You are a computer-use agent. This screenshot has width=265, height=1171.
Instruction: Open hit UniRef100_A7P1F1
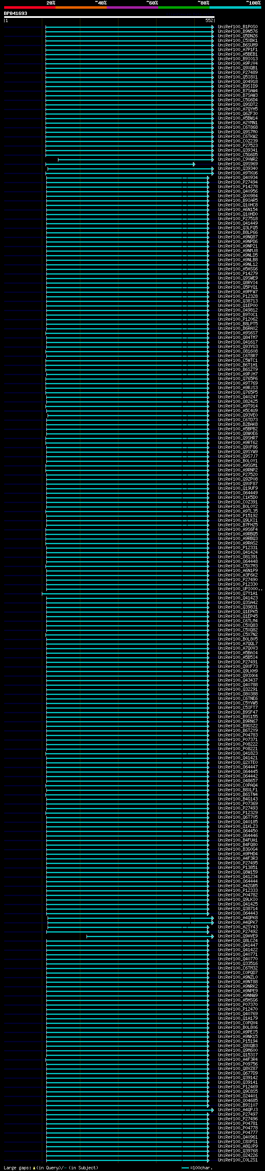(x=238, y=49)
